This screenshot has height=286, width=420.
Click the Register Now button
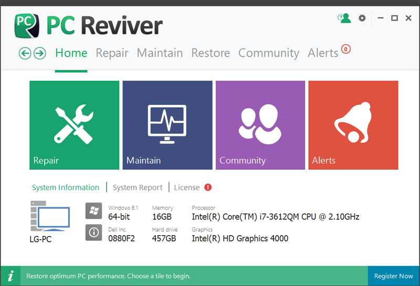tap(393, 276)
